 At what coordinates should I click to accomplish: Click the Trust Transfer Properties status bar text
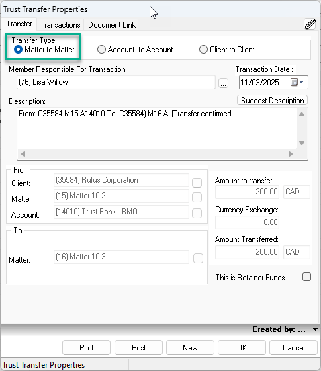[x=44, y=365]
